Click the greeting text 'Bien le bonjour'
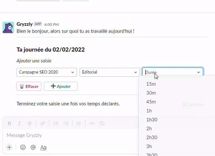This screenshot has width=215, height=156. tap(33, 31)
